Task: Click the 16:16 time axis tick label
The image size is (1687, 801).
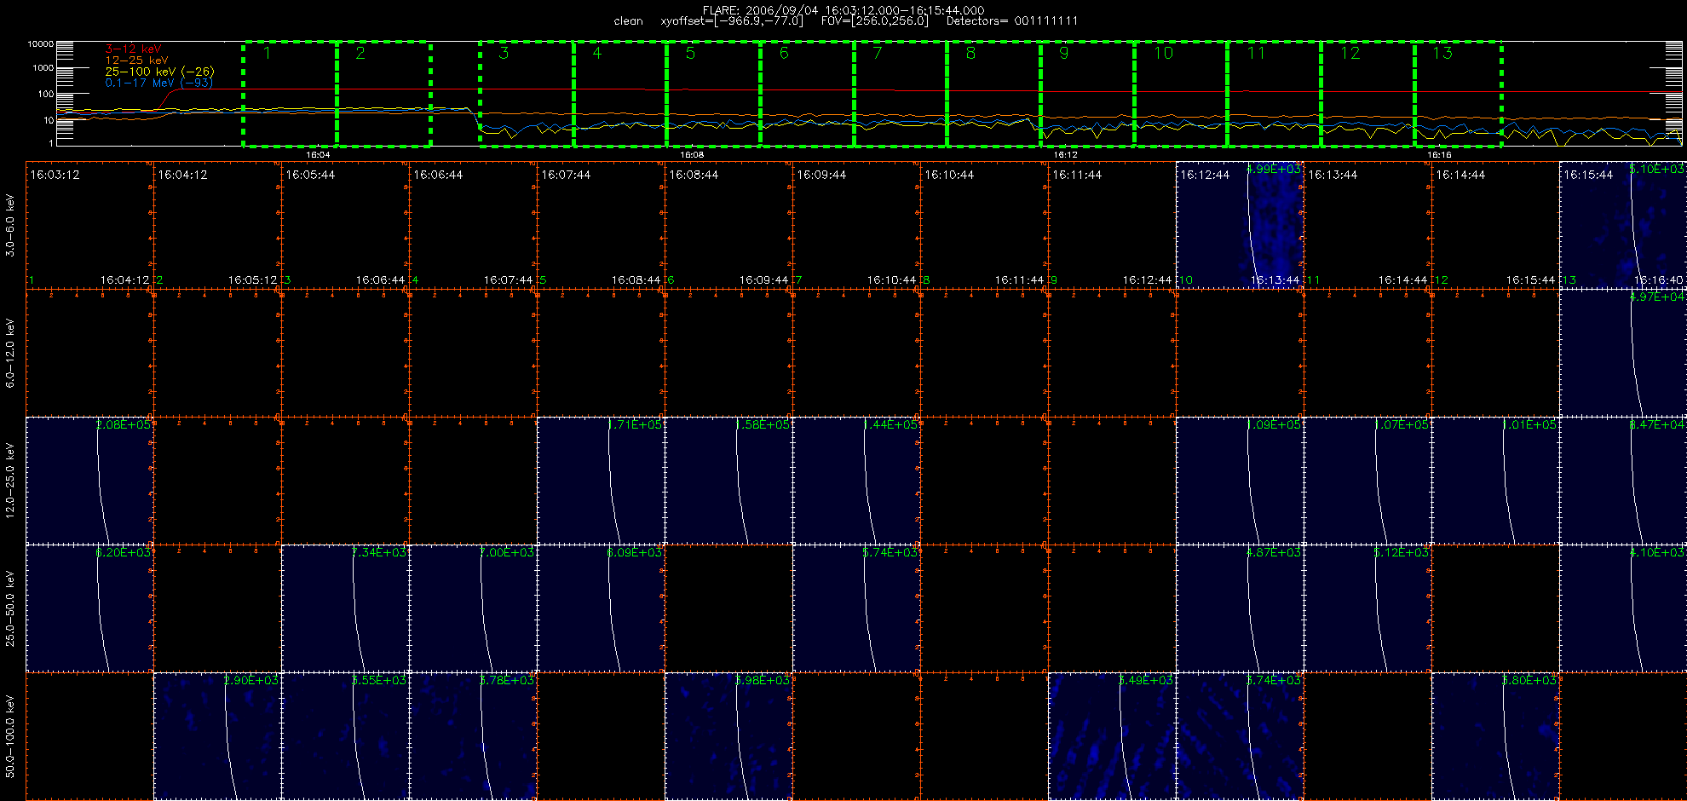Action: pyautogui.click(x=1439, y=155)
